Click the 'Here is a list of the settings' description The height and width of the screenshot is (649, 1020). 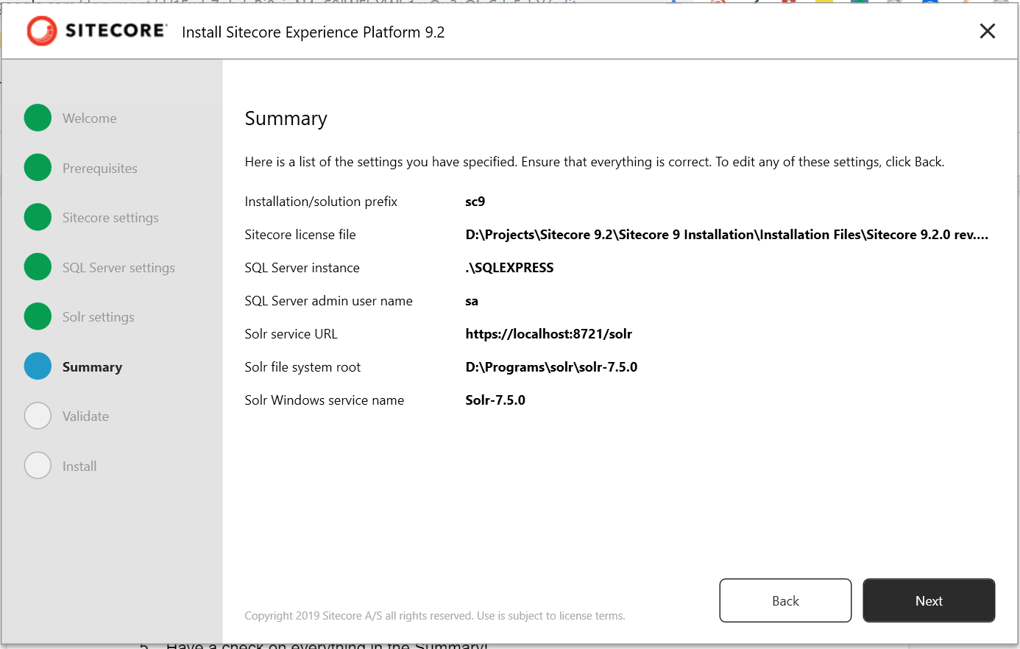(595, 162)
